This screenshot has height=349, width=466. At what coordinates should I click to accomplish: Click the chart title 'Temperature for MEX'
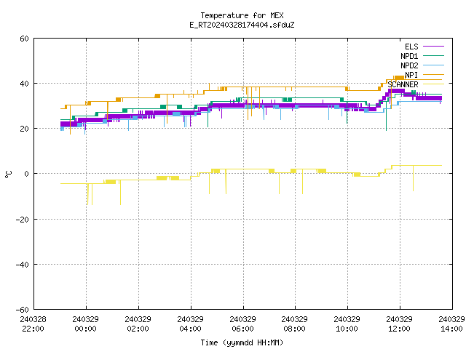242,15
